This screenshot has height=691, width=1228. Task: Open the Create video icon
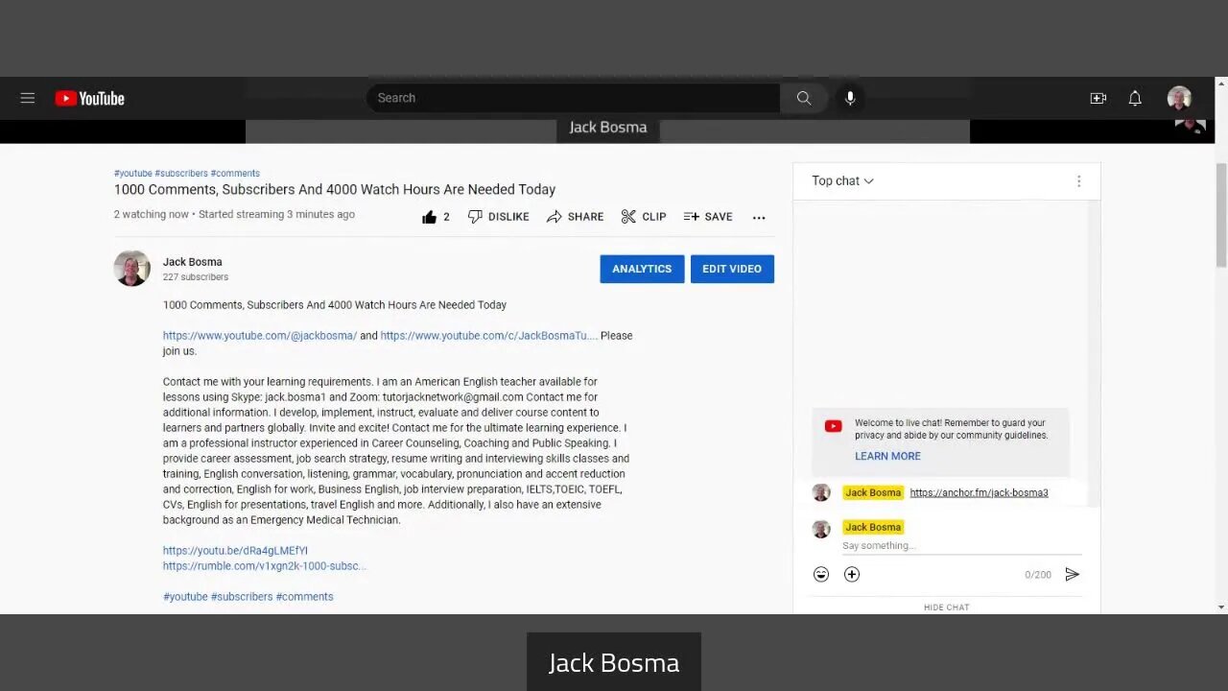[1098, 98]
